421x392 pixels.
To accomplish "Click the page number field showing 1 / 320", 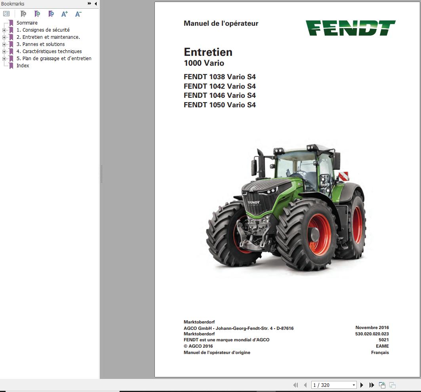I will (x=334, y=385).
